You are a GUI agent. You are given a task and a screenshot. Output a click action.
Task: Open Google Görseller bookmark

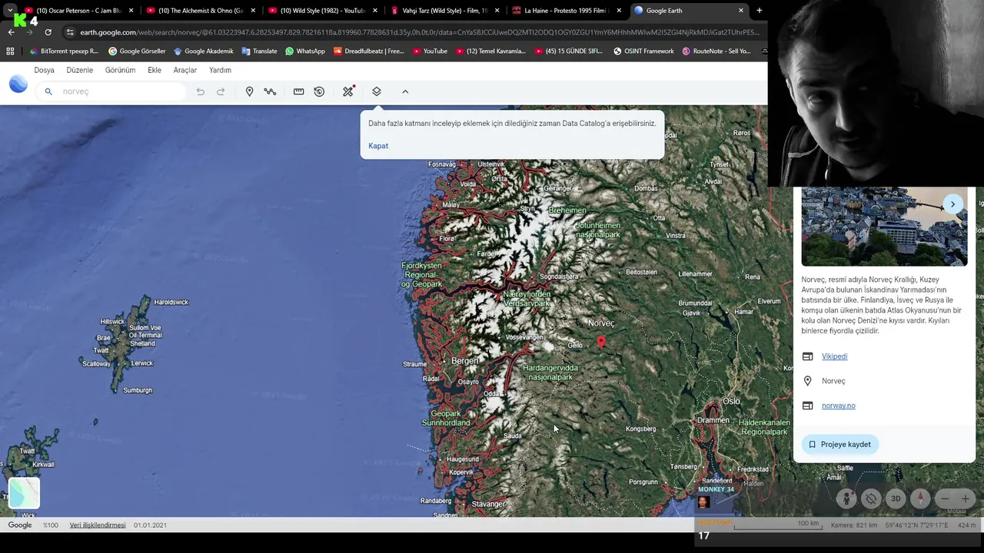pyautogui.click(x=137, y=51)
